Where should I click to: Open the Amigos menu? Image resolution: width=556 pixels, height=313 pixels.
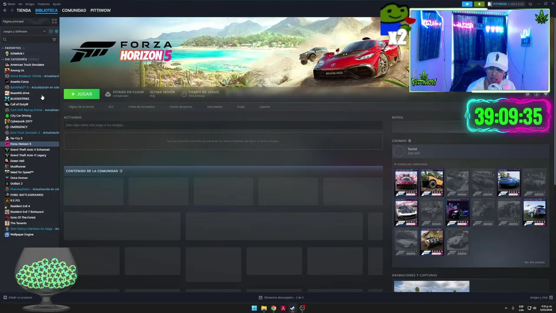[30, 4]
